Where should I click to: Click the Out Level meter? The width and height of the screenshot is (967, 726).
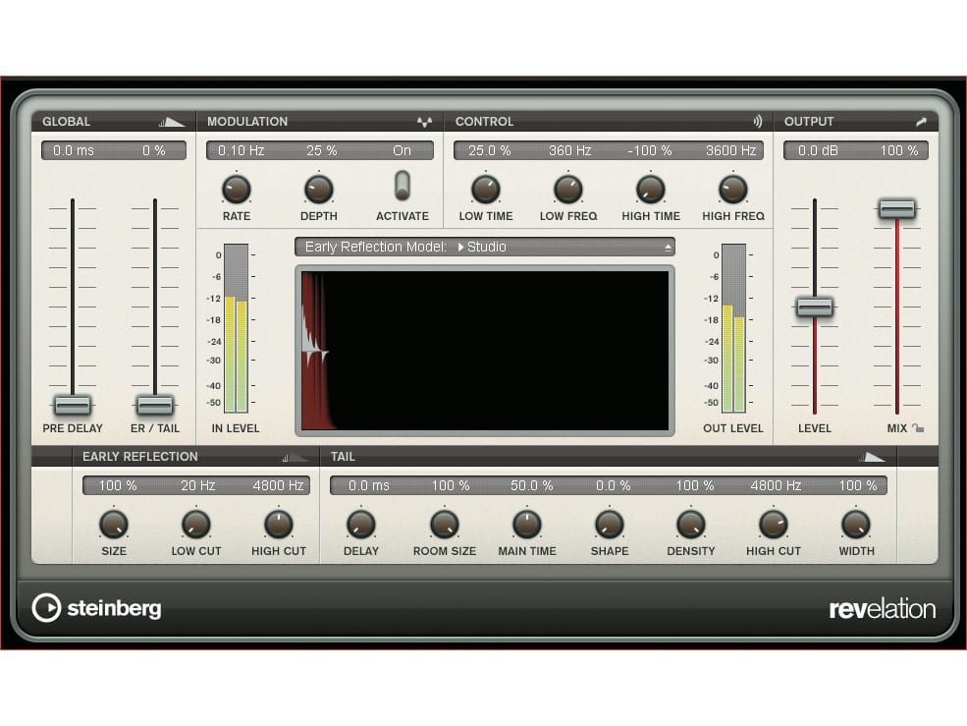pos(734,328)
